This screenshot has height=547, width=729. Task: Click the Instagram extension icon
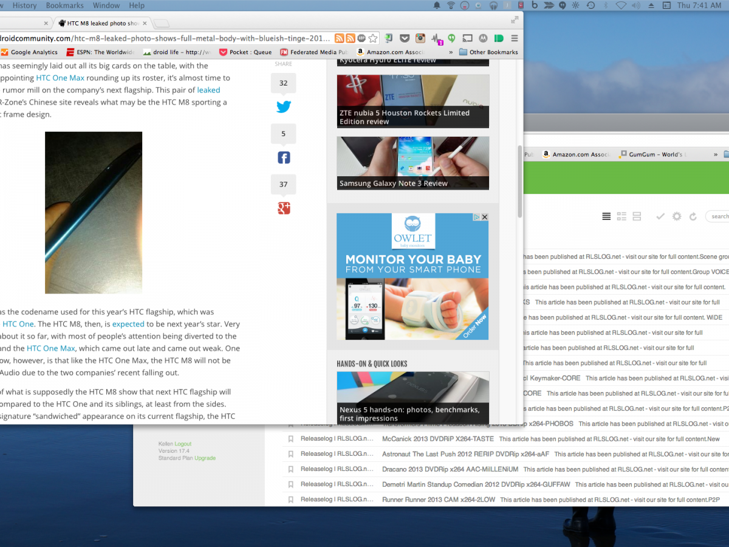(420, 38)
